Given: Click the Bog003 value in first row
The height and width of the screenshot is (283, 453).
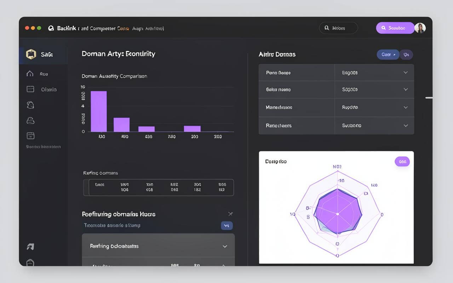Looking at the screenshot, I should coord(350,73).
